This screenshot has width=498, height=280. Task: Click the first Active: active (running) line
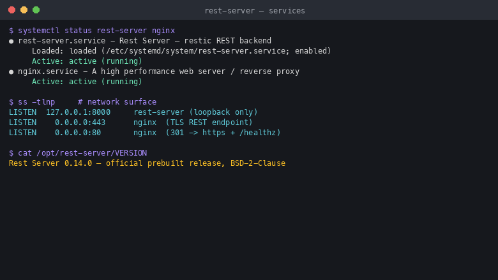click(x=87, y=61)
